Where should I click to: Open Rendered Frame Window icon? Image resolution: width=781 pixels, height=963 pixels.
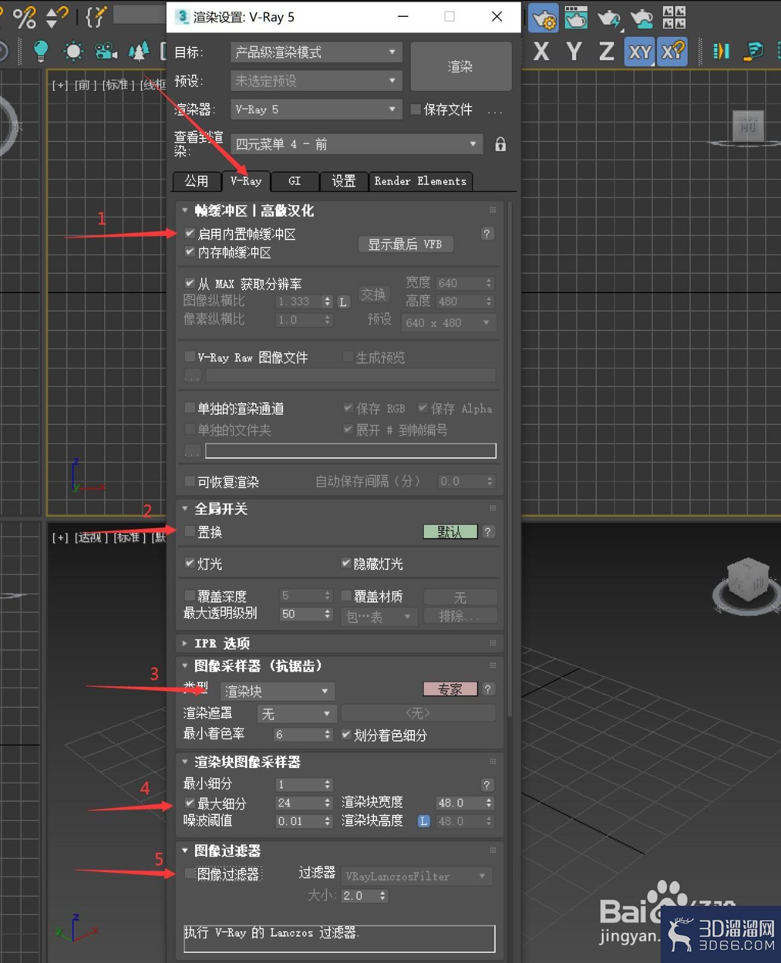click(x=576, y=18)
